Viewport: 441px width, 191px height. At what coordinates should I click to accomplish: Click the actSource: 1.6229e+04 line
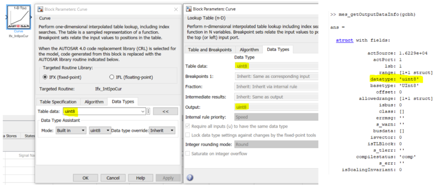click(x=397, y=53)
